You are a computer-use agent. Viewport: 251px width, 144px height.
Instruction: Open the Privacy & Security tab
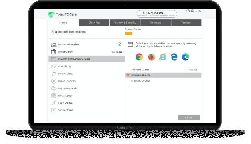click(125, 23)
